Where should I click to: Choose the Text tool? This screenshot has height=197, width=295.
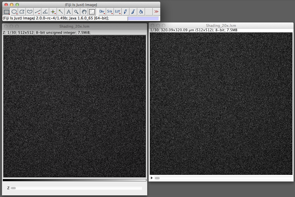[x=69, y=12]
